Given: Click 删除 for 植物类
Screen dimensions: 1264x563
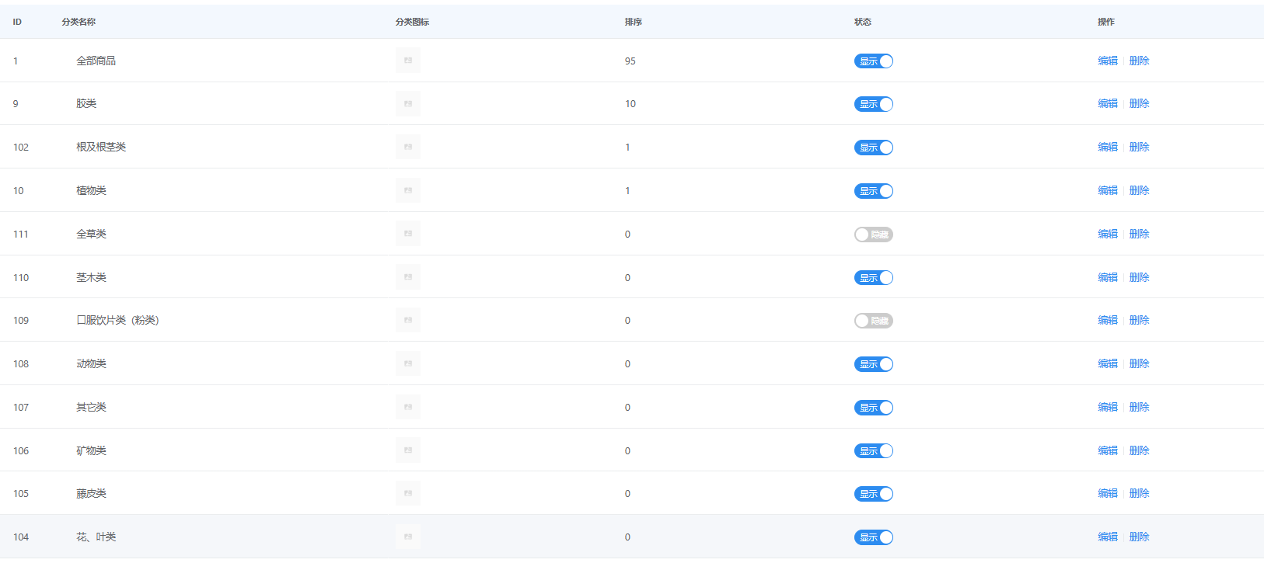Looking at the screenshot, I should 1139,190.
